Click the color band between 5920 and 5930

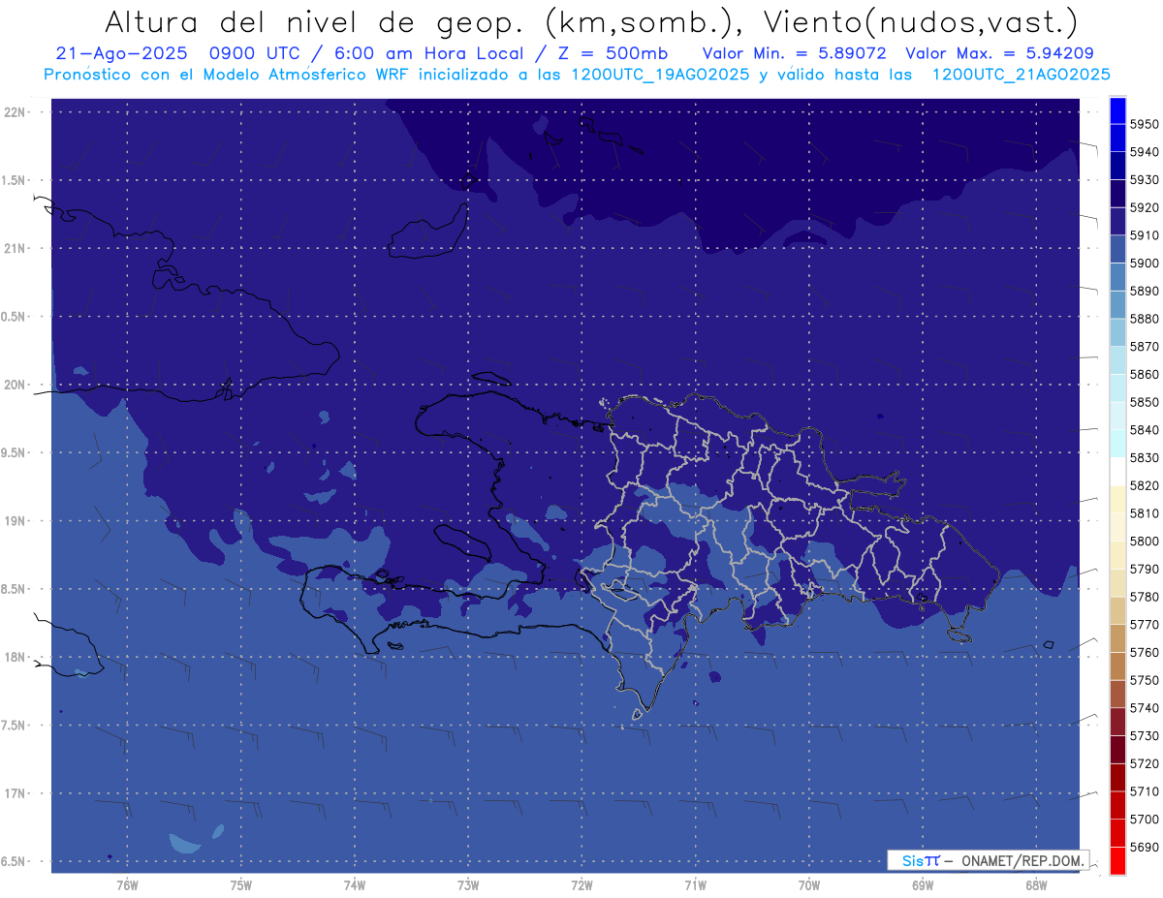(1117, 194)
